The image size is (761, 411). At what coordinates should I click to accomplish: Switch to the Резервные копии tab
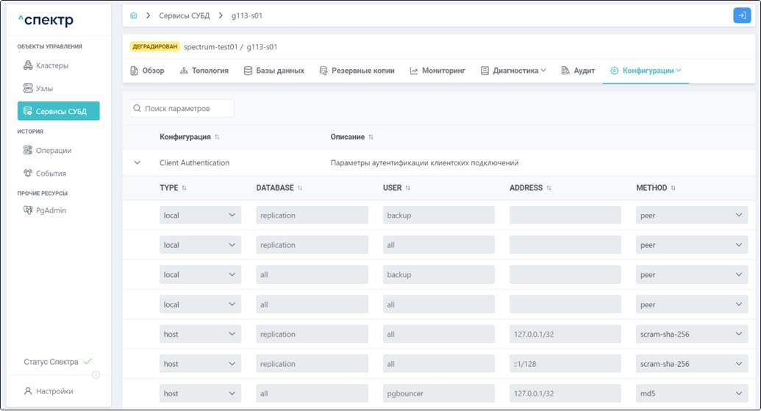pyautogui.click(x=357, y=71)
